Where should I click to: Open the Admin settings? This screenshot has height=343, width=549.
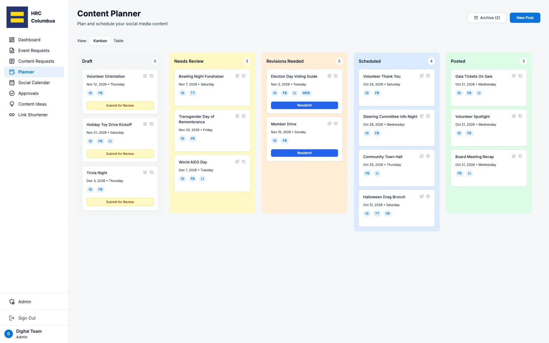[x=34, y=301]
